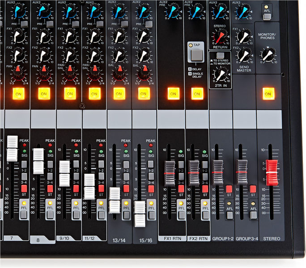
Task: Engage PRE switch on channel 8
Action: 50,24
